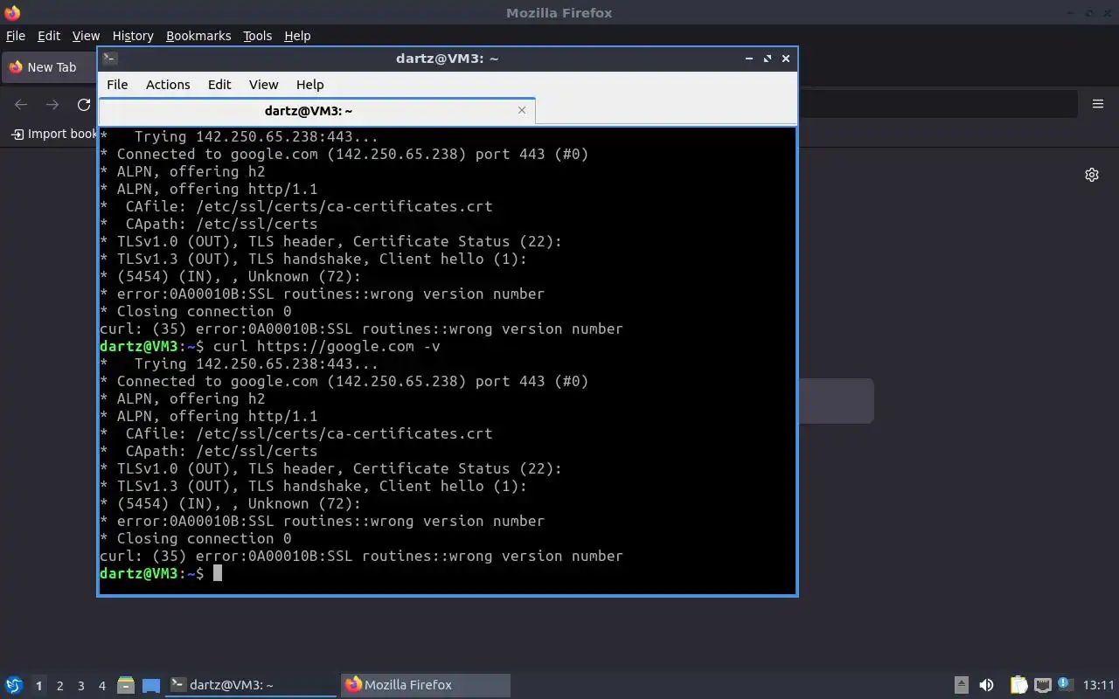Screen dimensions: 1119x699
Task: Close the dartz@VM3 terminal tab
Action: click(x=522, y=110)
